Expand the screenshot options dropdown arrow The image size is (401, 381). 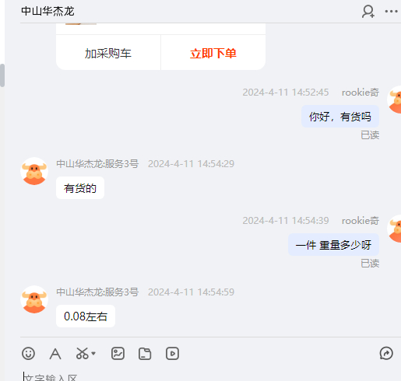93,353
